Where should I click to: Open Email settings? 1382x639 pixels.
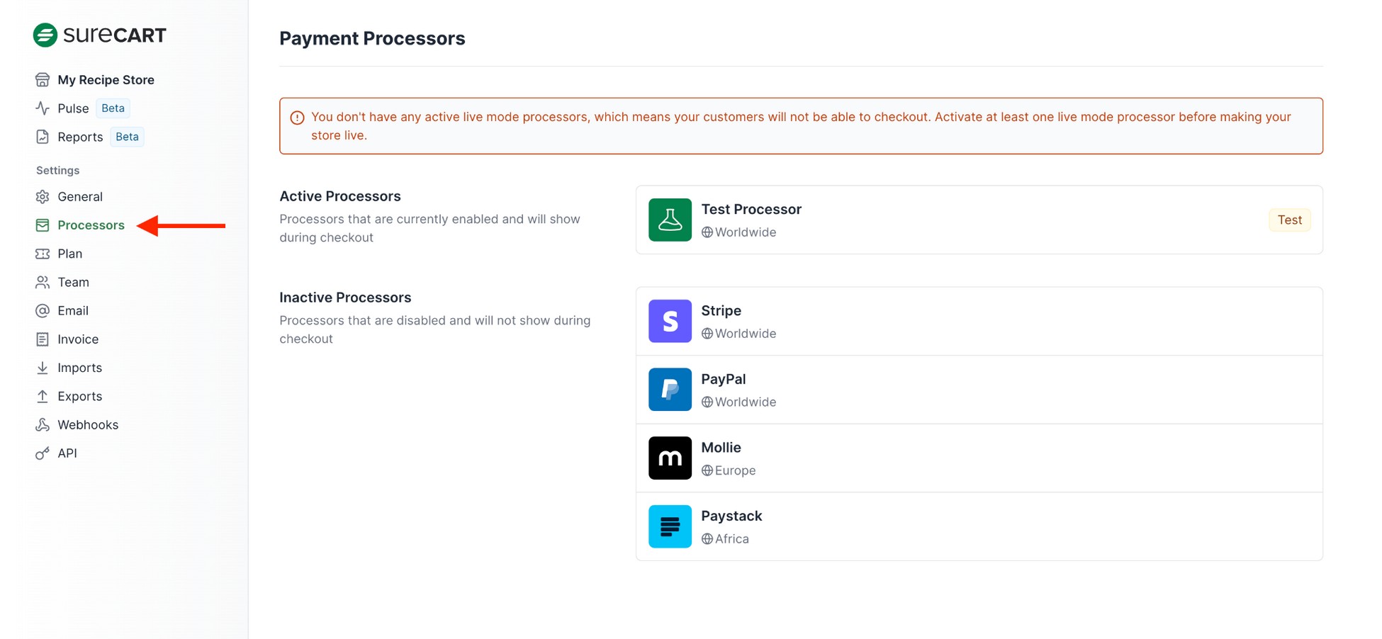tap(73, 310)
